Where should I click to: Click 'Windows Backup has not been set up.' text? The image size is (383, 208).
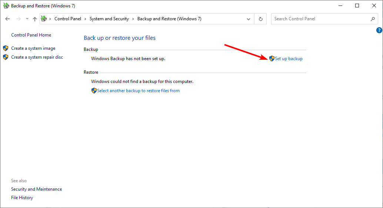coord(128,59)
